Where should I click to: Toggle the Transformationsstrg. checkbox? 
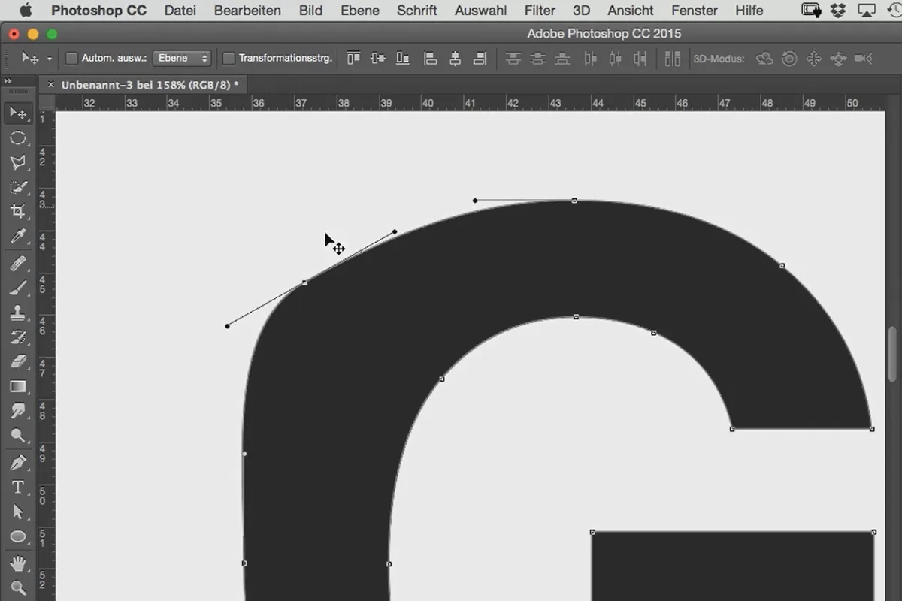229,58
